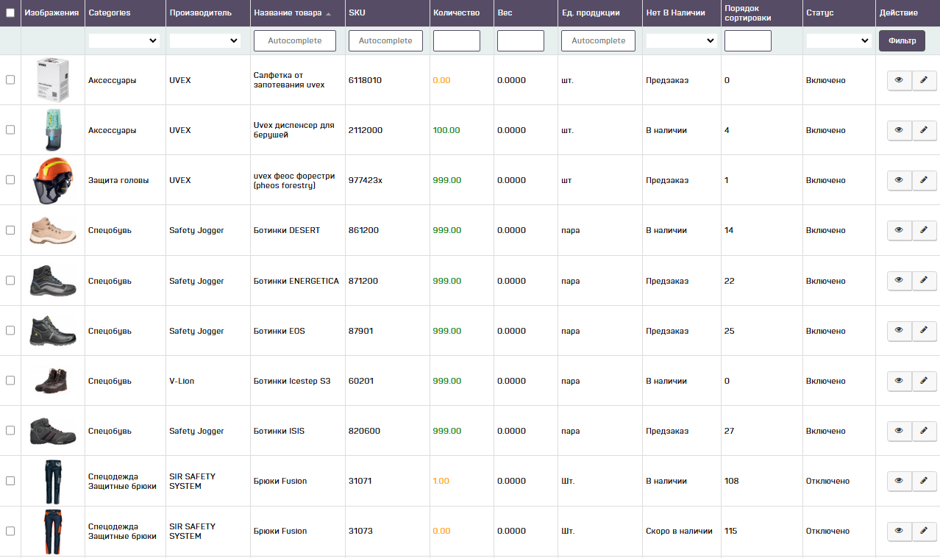Click the Защита головы category cell

click(x=118, y=180)
